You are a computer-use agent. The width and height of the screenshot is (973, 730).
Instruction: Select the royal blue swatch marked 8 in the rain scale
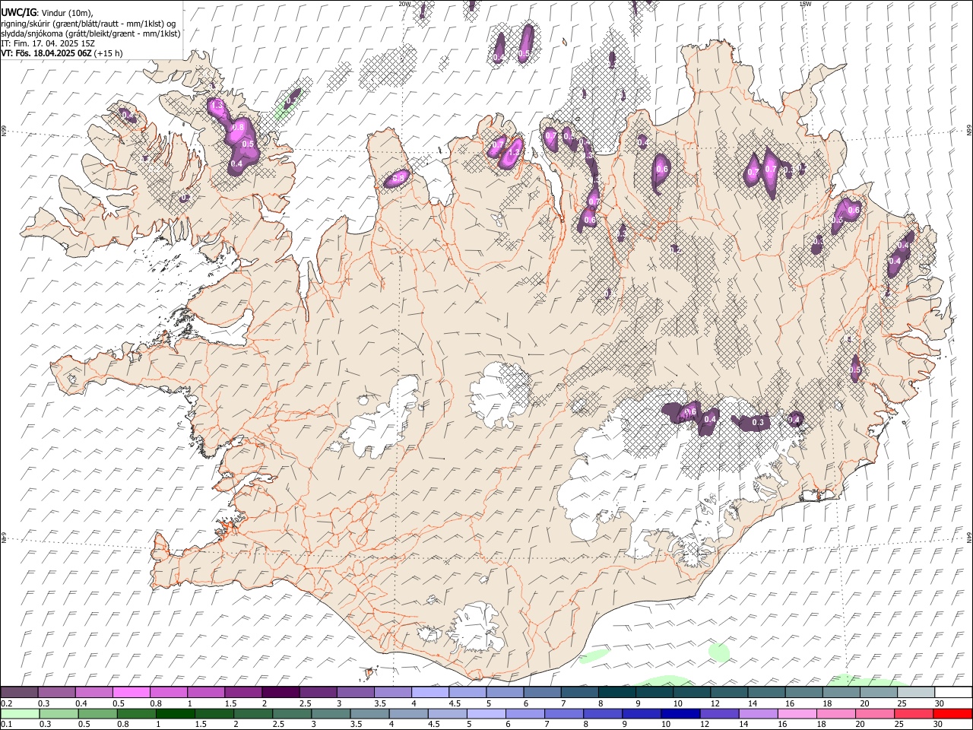(x=603, y=713)
